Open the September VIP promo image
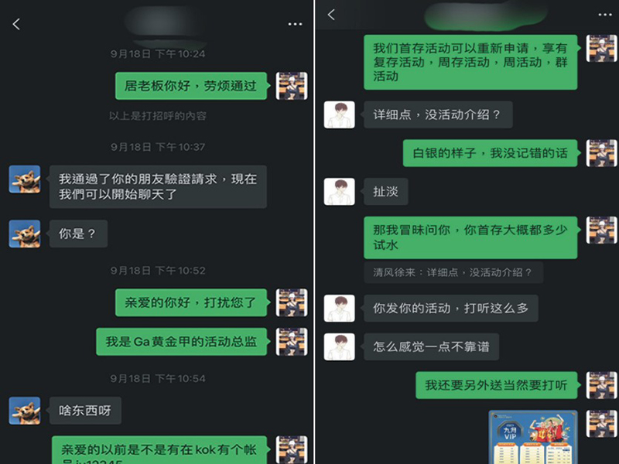 [533, 437]
